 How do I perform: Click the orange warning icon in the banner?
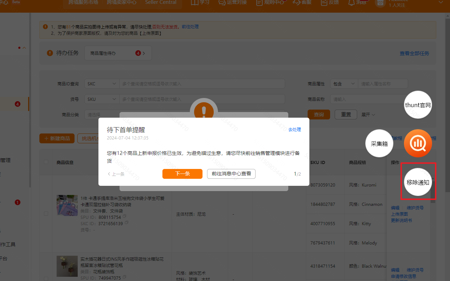click(45, 27)
